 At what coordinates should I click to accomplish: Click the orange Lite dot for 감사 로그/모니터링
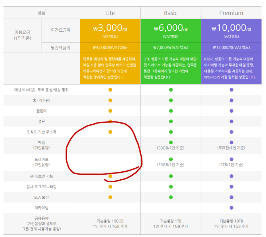click(110, 187)
